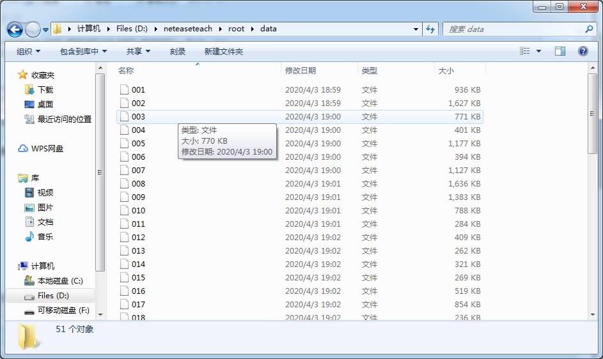Select the file icon of 009
Viewport: 603px width, 359px height.
coord(124,197)
